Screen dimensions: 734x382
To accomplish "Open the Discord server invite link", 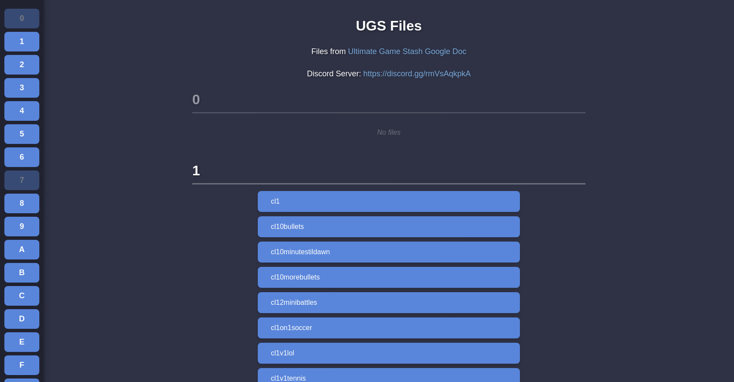I will click(x=416, y=74).
